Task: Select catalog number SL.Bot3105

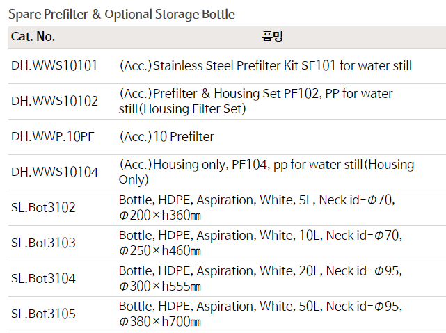Action: (43, 314)
